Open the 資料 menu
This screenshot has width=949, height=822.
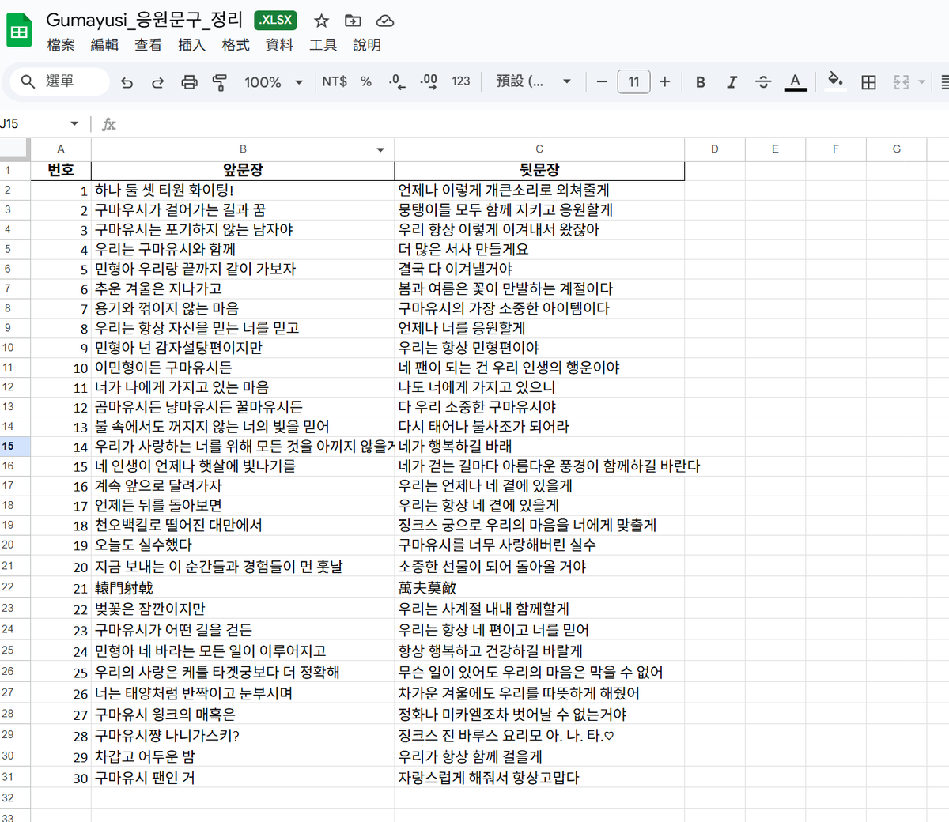(278, 45)
